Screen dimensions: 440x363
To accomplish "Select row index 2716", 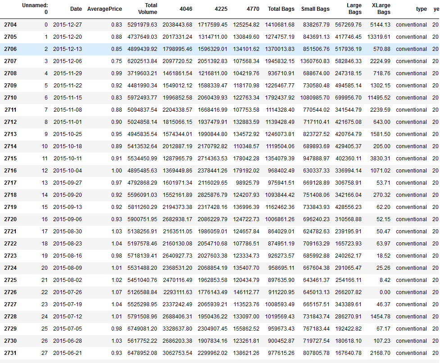I will 10,171.
